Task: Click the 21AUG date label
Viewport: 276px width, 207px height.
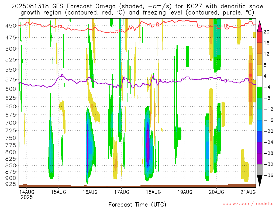Action: (248, 192)
